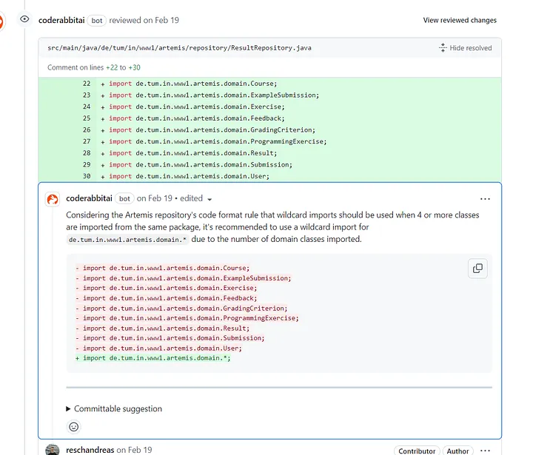Add an emoji reaction to the comment
Screen dimensions: 533x455
[74, 426]
